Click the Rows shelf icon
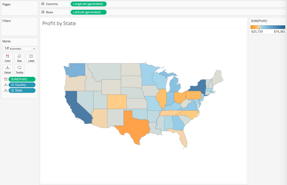The height and width of the screenshot is (185, 287). pyautogui.click(x=43, y=12)
